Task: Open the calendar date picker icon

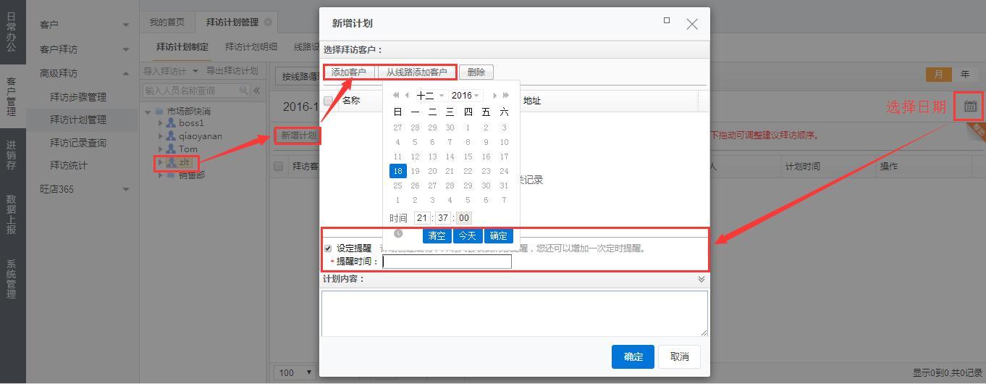Action: point(969,107)
